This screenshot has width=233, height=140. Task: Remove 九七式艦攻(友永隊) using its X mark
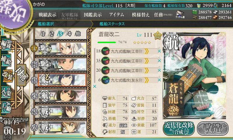click(x=159, y=80)
